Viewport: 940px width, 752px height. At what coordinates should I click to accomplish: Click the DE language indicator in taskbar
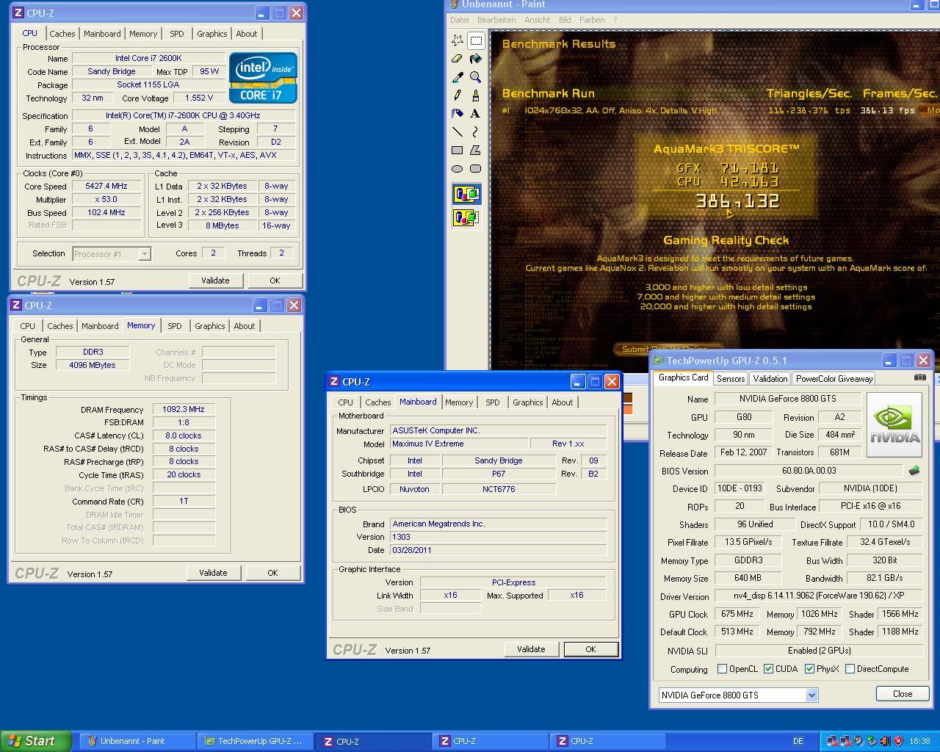point(798,741)
